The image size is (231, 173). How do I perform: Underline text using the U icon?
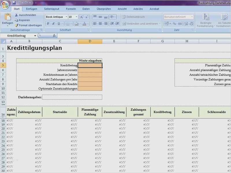pos(59,23)
